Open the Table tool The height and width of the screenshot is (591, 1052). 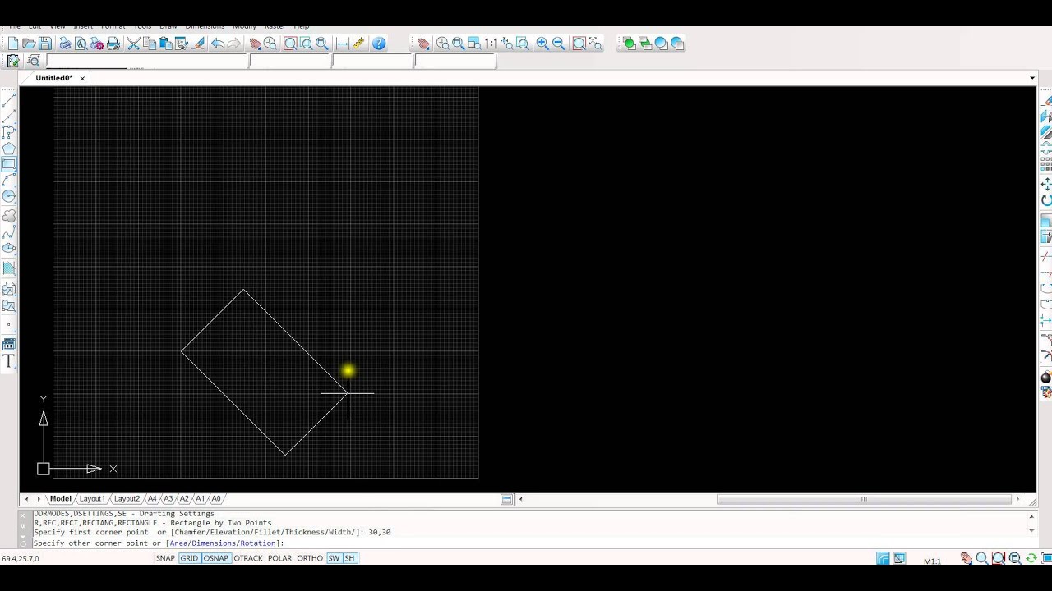(9, 345)
